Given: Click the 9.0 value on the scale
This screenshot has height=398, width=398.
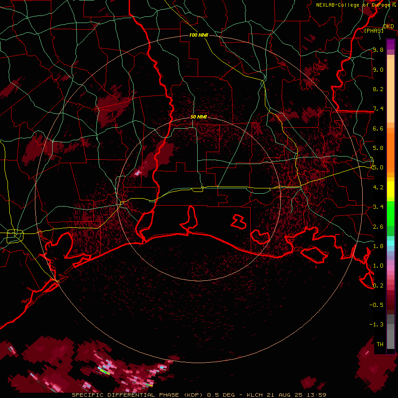Looking at the screenshot, I should click(378, 69).
